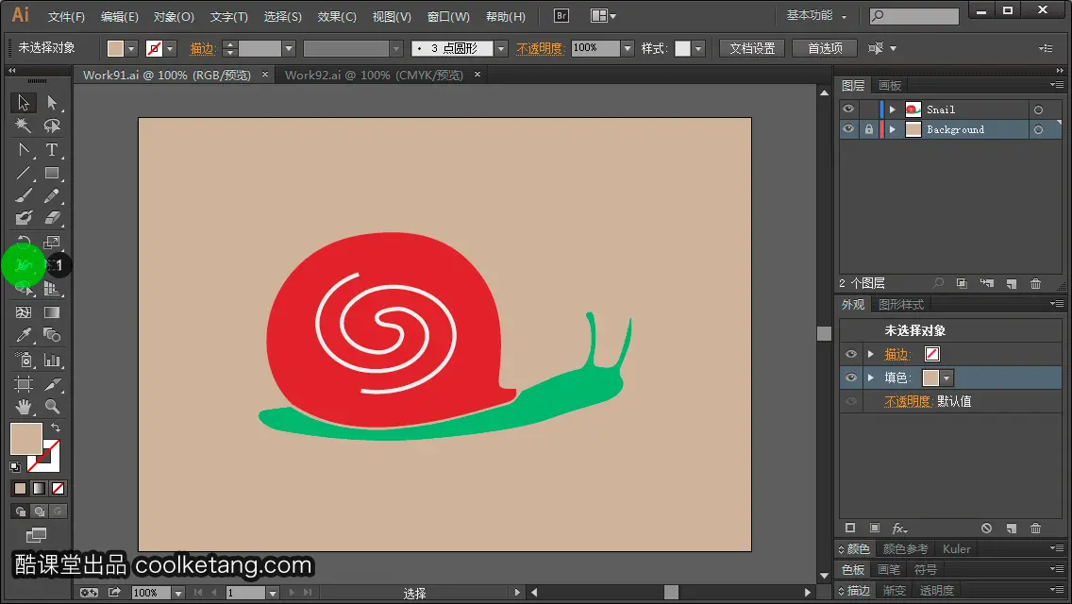Click the 描边 link in control bar
This screenshot has height=604, width=1072.
pyautogui.click(x=202, y=48)
